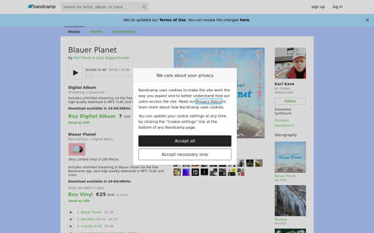The height and width of the screenshot is (233, 374).
Task: Dismiss the Terms of Use banner
Action: [367, 21]
